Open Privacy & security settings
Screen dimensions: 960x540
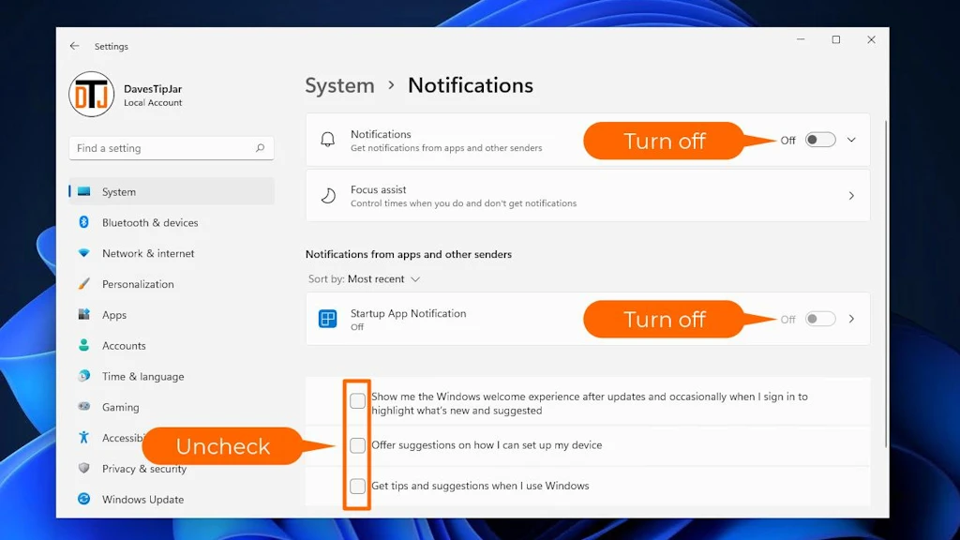tap(172, 468)
